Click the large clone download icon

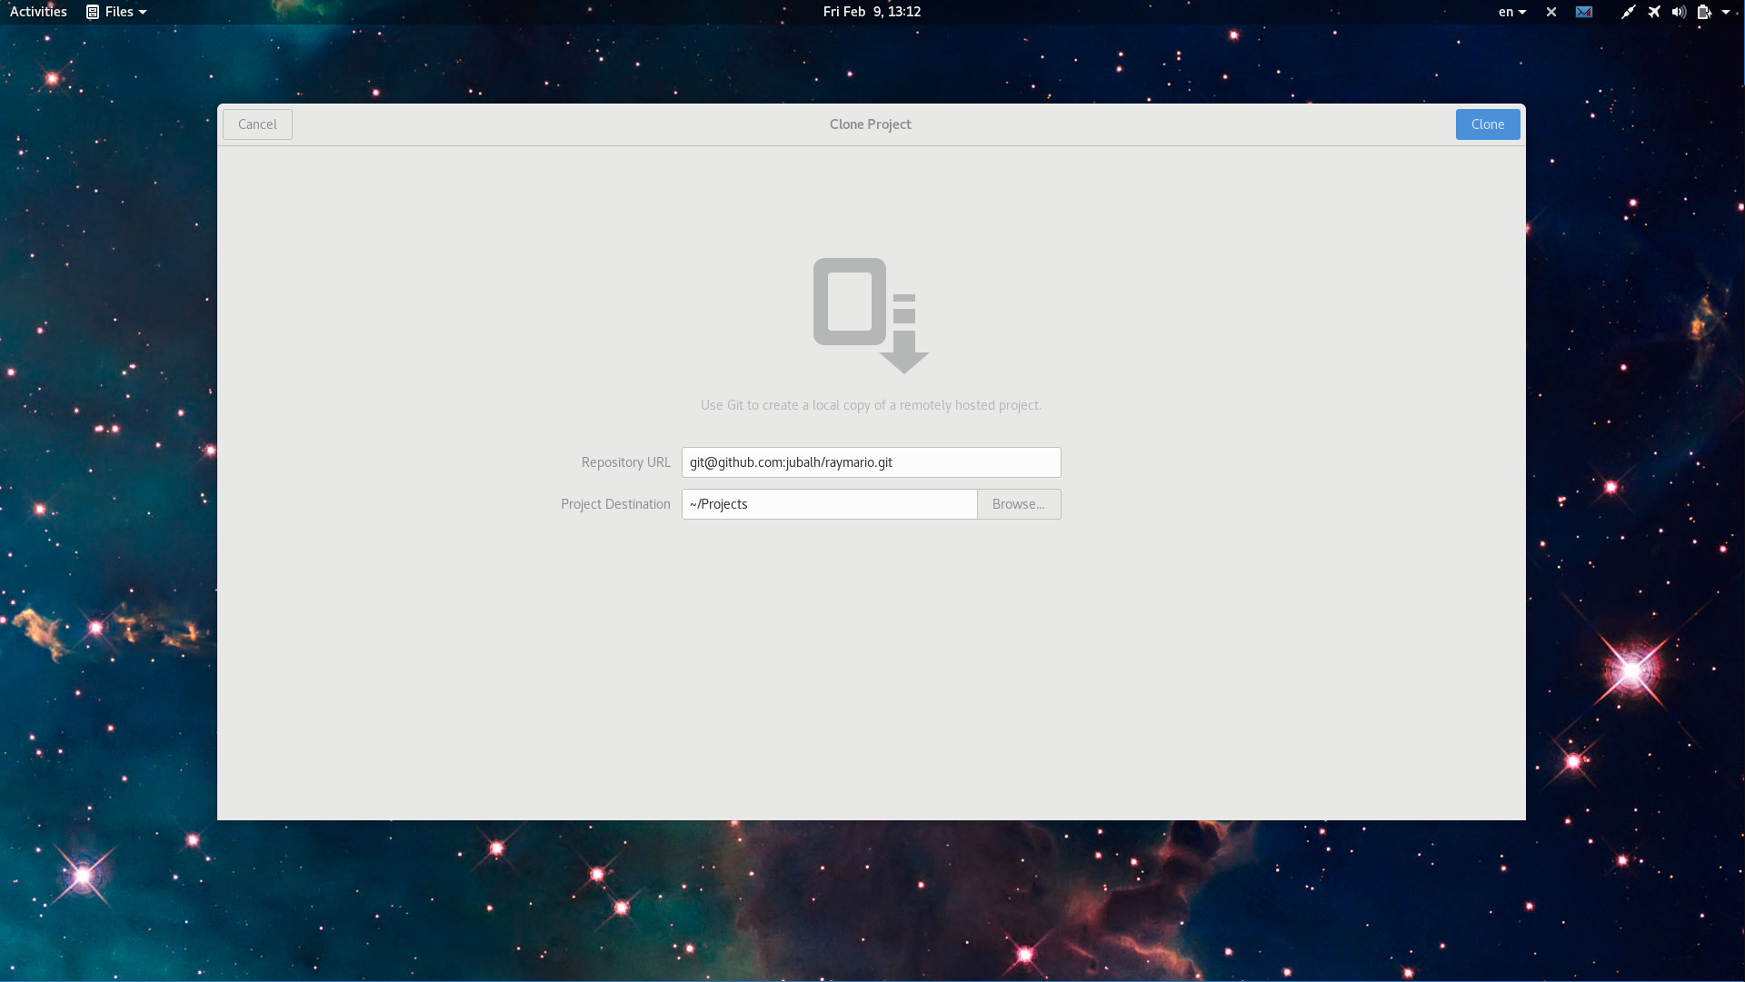[871, 315]
